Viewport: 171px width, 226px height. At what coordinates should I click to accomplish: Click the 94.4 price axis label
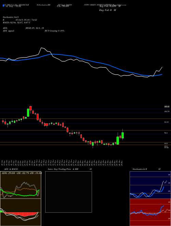[x=166, y=133]
